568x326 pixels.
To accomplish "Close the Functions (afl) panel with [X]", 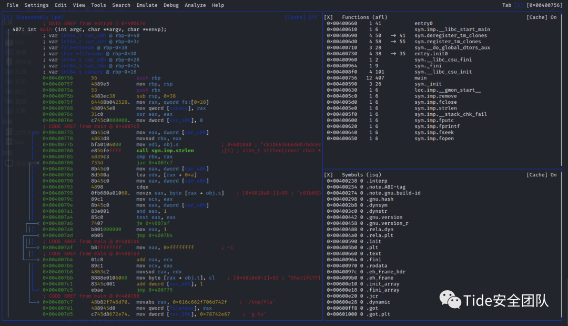I will pos(328,17).
